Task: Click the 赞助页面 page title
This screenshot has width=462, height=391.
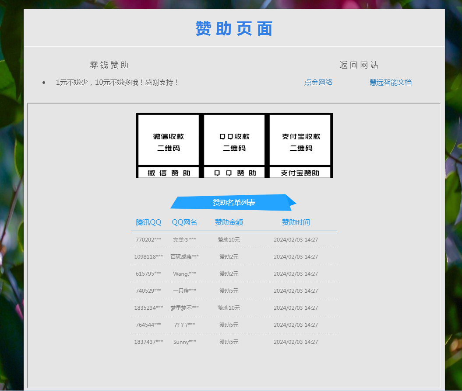Action: click(234, 28)
